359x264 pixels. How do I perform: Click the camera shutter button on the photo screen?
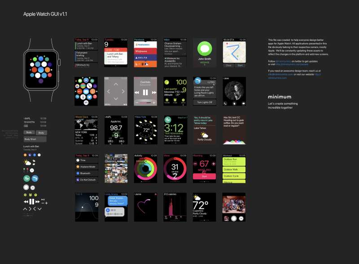(x=234, y=218)
